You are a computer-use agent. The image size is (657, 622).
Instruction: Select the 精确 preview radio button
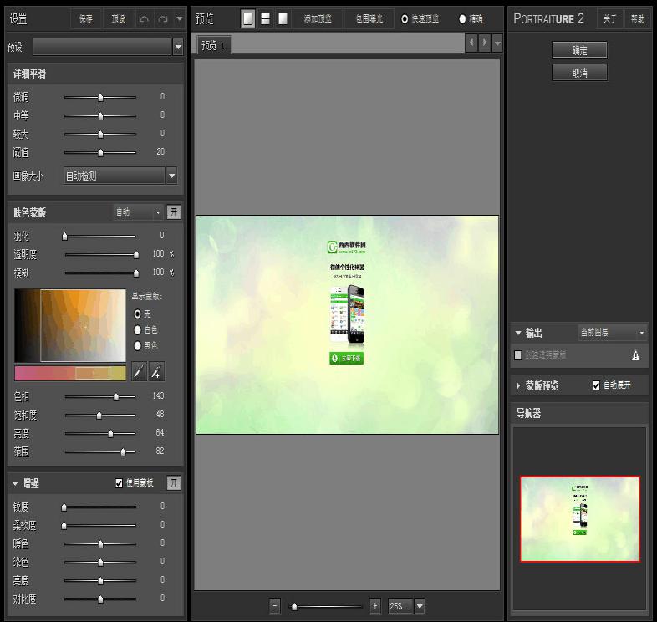click(x=463, y=18)
